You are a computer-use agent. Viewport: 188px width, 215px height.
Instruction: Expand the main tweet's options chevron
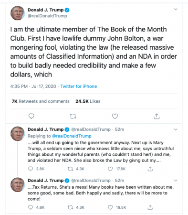[176, 9]
